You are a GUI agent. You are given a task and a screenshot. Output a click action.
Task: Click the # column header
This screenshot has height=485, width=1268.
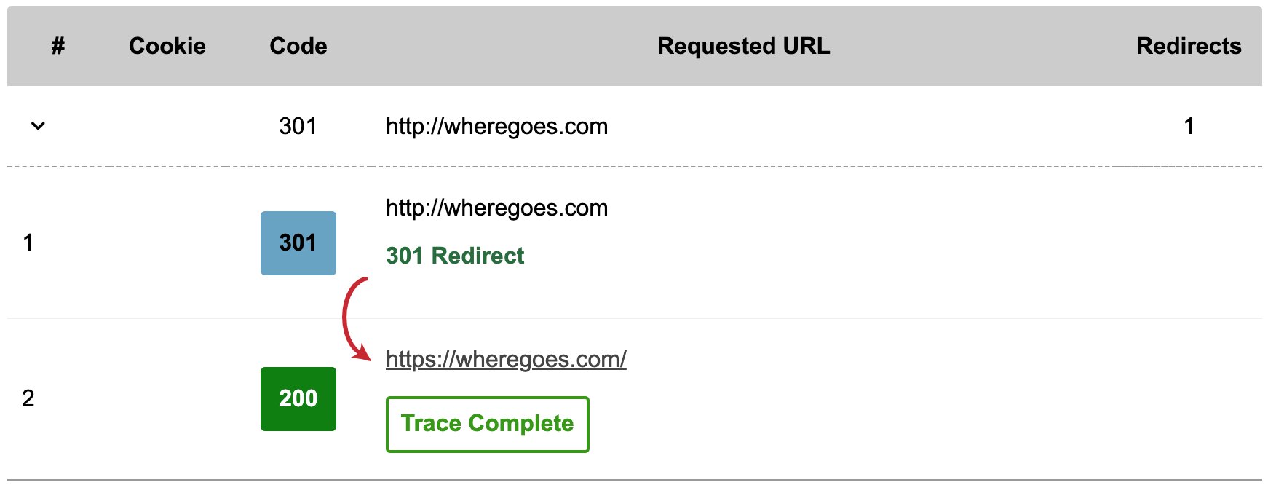point(58,46)
